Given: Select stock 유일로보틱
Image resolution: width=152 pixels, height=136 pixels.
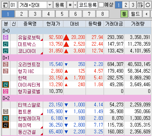Looking at the screenshot, I should click(29, 37).
